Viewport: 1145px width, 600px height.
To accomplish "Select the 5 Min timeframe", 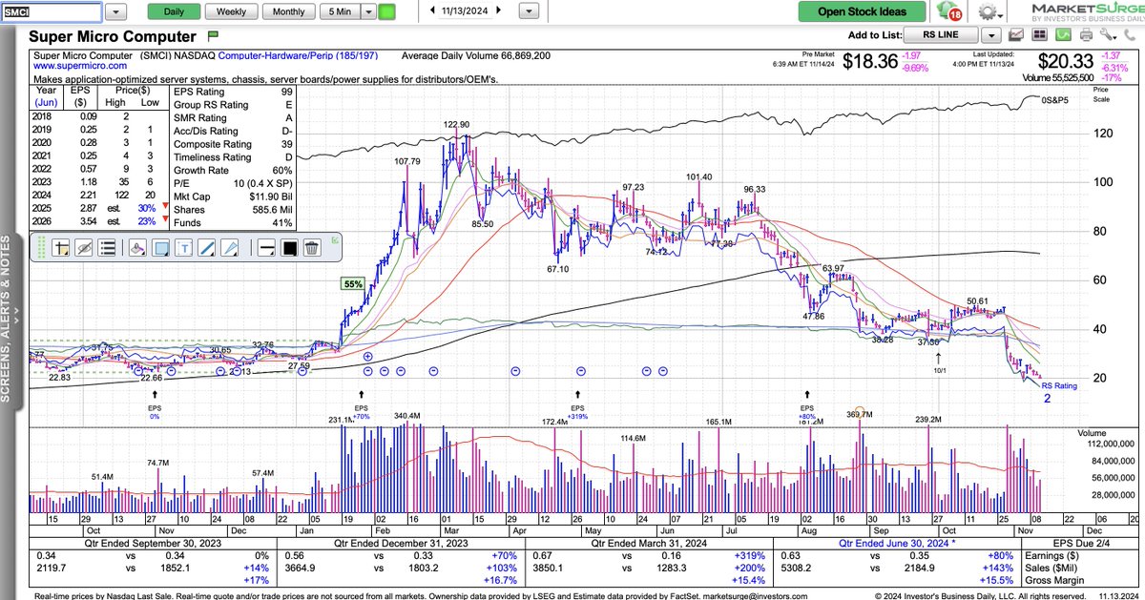I will click(339, 11).
